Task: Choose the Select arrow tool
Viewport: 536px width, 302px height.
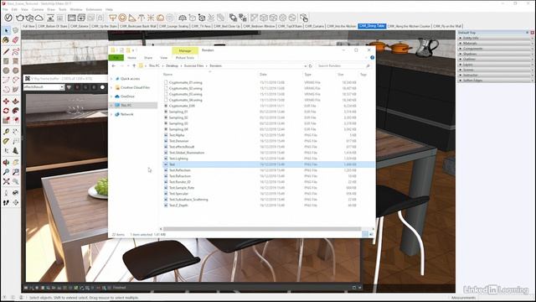Action: point(6,31)
